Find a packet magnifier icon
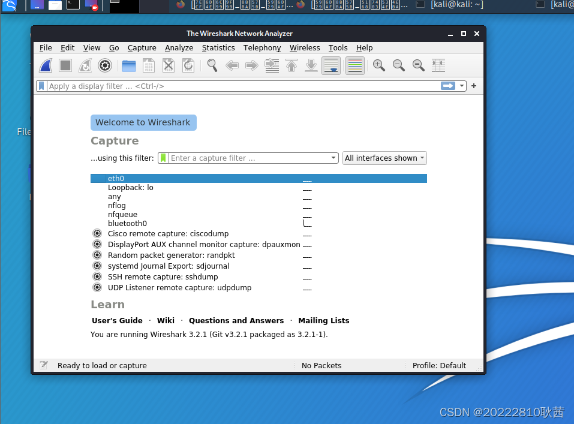Viewport: 574px width, 424px height. tap(212, 65)
